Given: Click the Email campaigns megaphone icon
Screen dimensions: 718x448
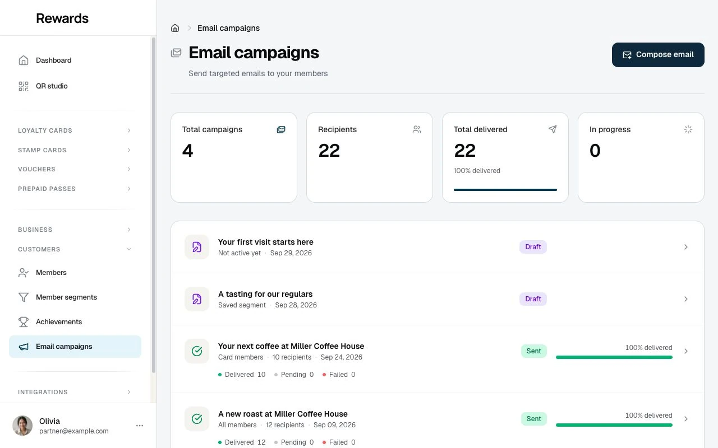Looking at the screenshot, I should pyautogui.click(x=24, y=347).
